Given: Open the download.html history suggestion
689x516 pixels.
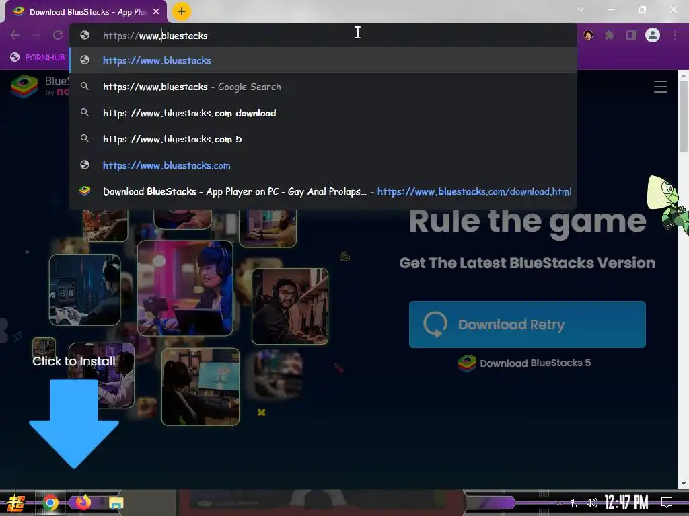Looking at the screenshot, I should coord(322,191).
